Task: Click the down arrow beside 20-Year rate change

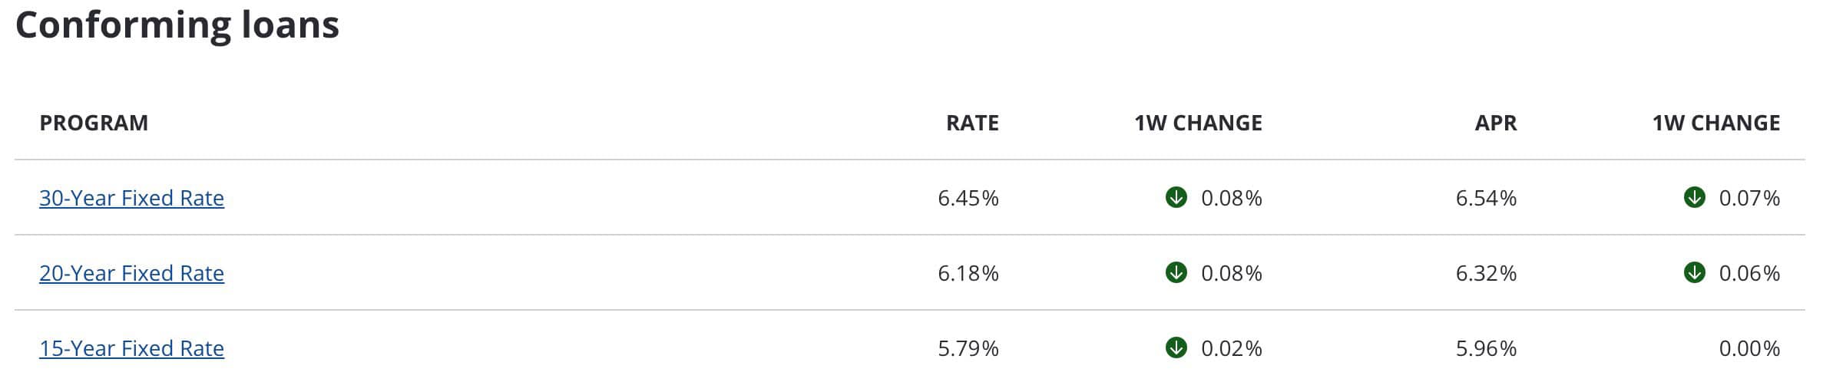Action: 1176,272
